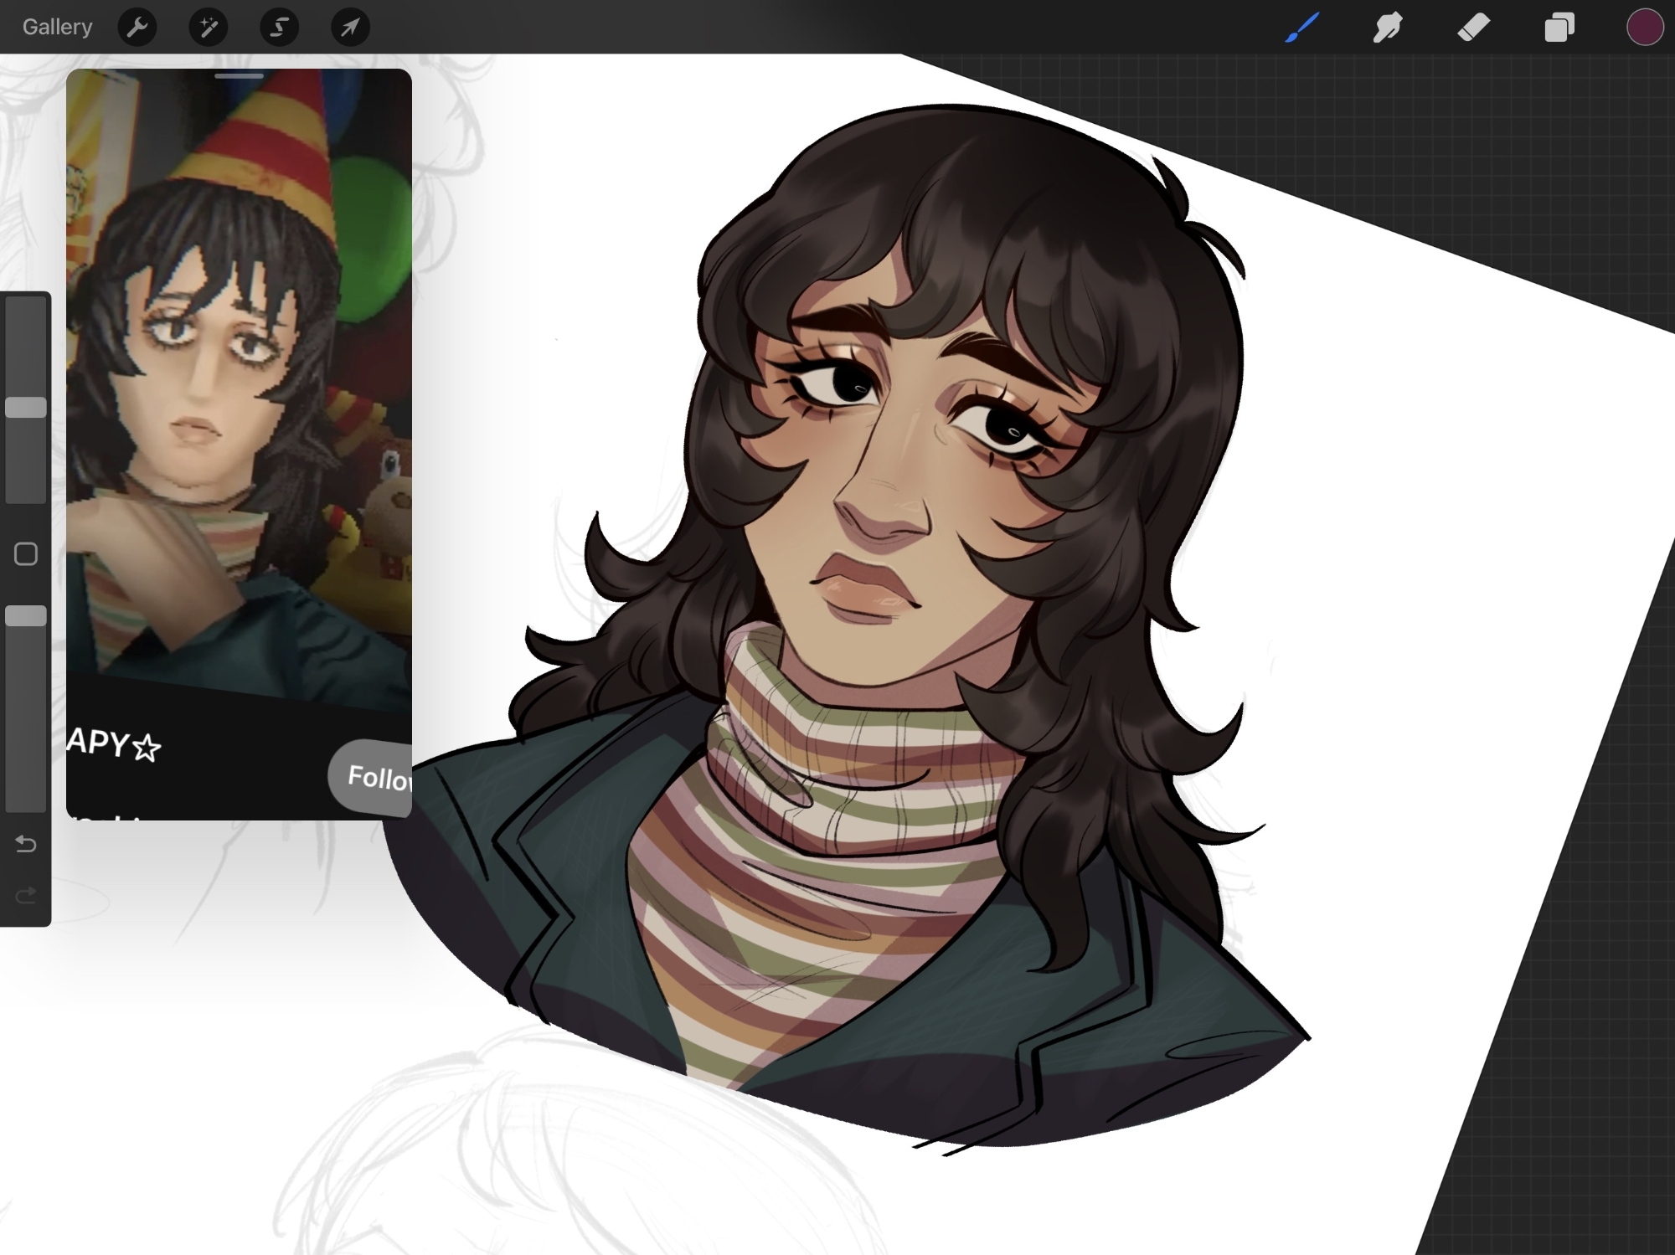Select the Smudge tool
The width and height of the screenshot is (1675, 1255).
[x=1388, y=28]
